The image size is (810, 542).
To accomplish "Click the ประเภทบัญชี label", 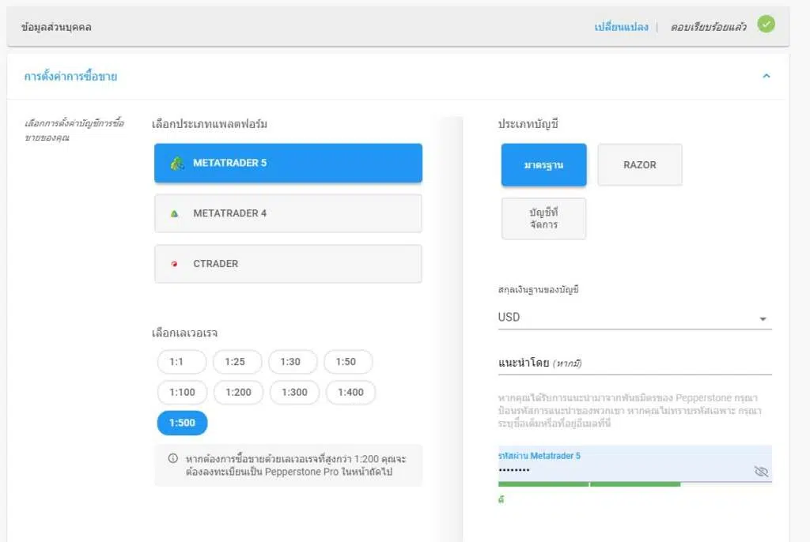I will [x=528, y=124].
